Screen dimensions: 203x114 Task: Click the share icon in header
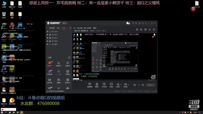pos(154,29)
